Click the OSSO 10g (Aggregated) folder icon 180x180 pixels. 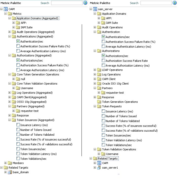14,102
